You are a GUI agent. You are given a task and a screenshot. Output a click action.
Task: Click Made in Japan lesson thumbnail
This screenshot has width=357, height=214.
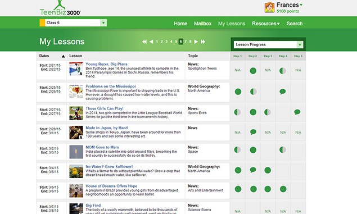(x=76, y=133)
